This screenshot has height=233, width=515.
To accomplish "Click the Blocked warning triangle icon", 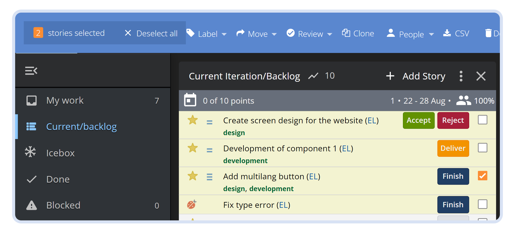I will [32, 205].
